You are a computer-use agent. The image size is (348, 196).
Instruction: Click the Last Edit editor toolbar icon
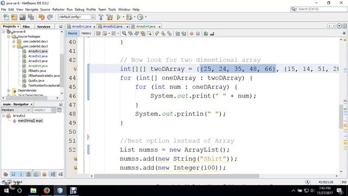coord(98,34)
